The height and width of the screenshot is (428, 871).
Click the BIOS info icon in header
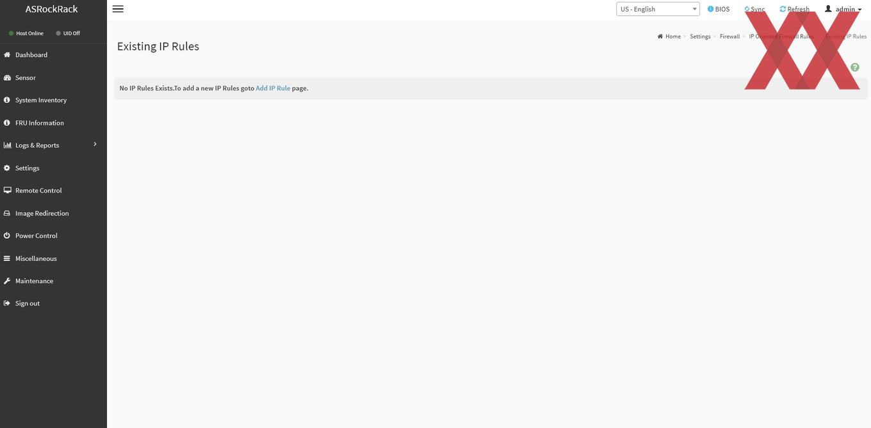(710, 9)
